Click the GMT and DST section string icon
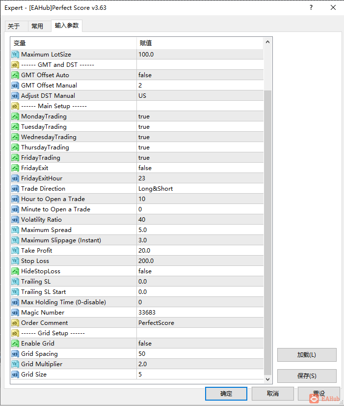 point(15,65)
